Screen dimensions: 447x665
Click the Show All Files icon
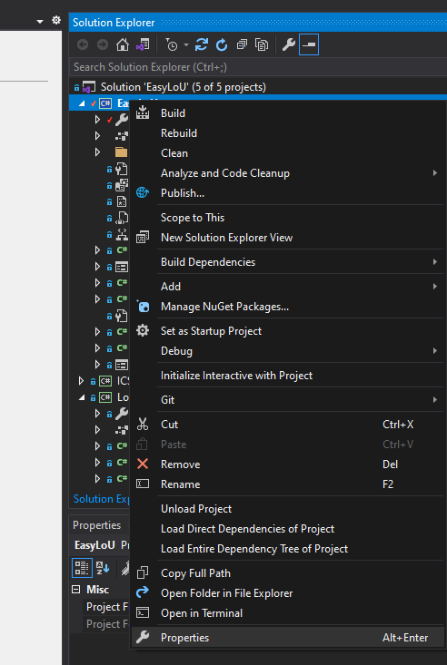[262, 44]
